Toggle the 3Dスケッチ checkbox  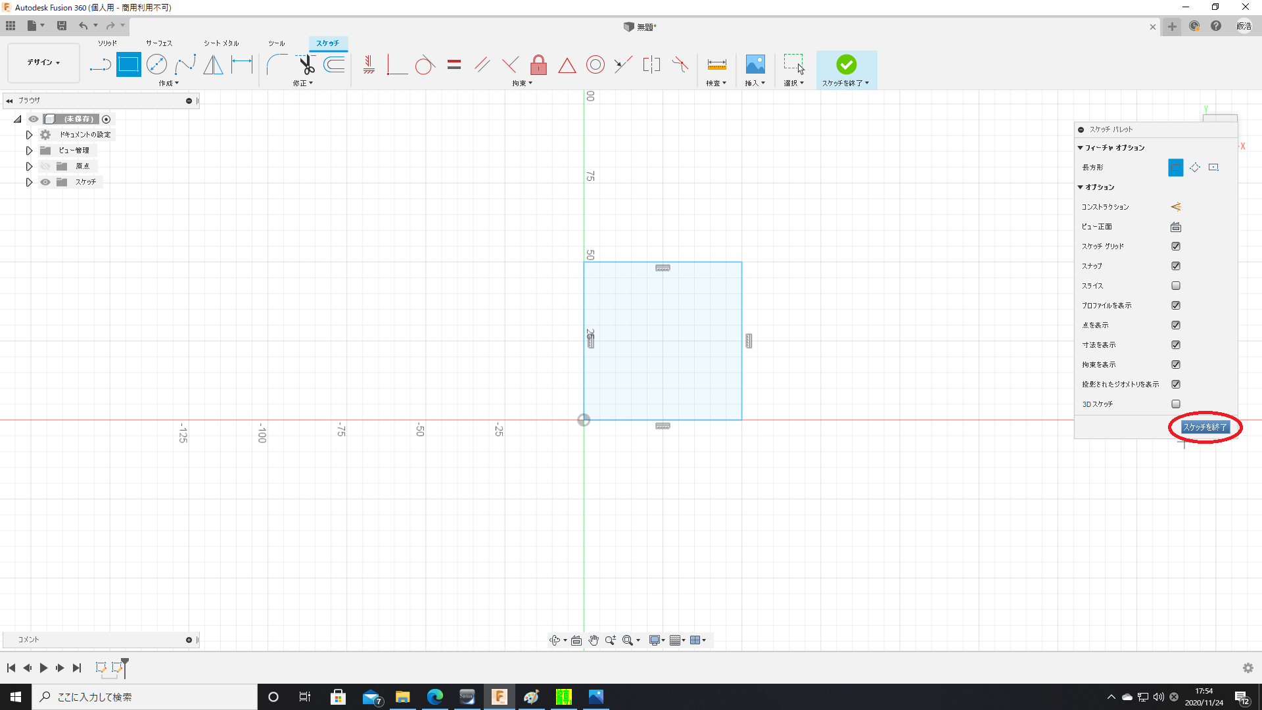pos(1176,404)
